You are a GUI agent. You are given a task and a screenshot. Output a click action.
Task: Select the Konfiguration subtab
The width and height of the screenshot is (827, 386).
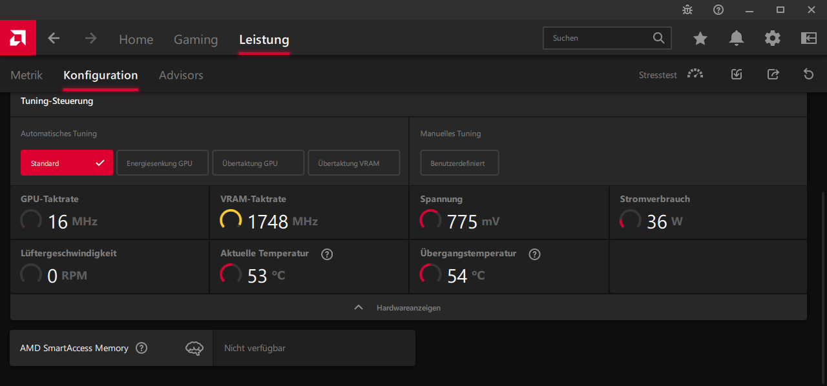[101, 75]
